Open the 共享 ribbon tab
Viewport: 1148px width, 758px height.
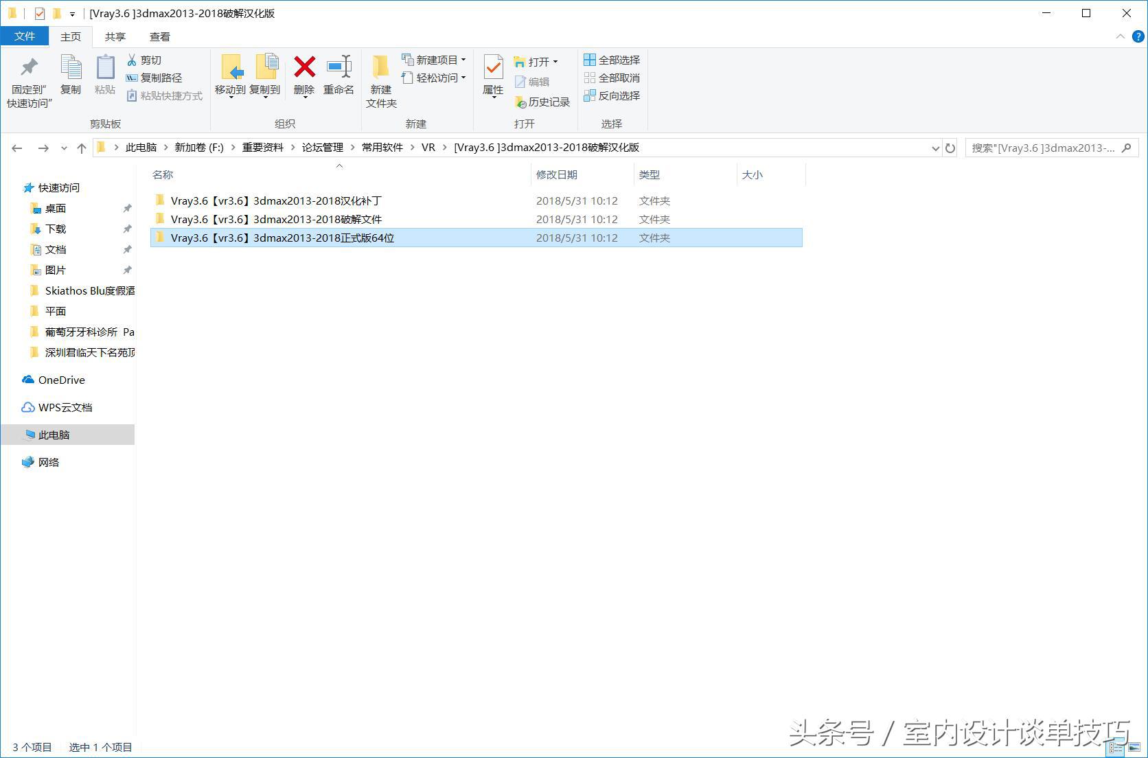click(x=115, y=36)
